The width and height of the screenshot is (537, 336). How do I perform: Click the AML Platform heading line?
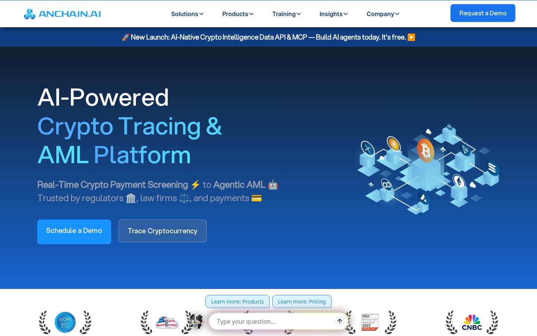tap(114, 155)
